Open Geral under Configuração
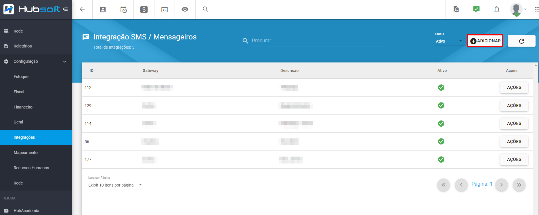 [x=36, y=122]
